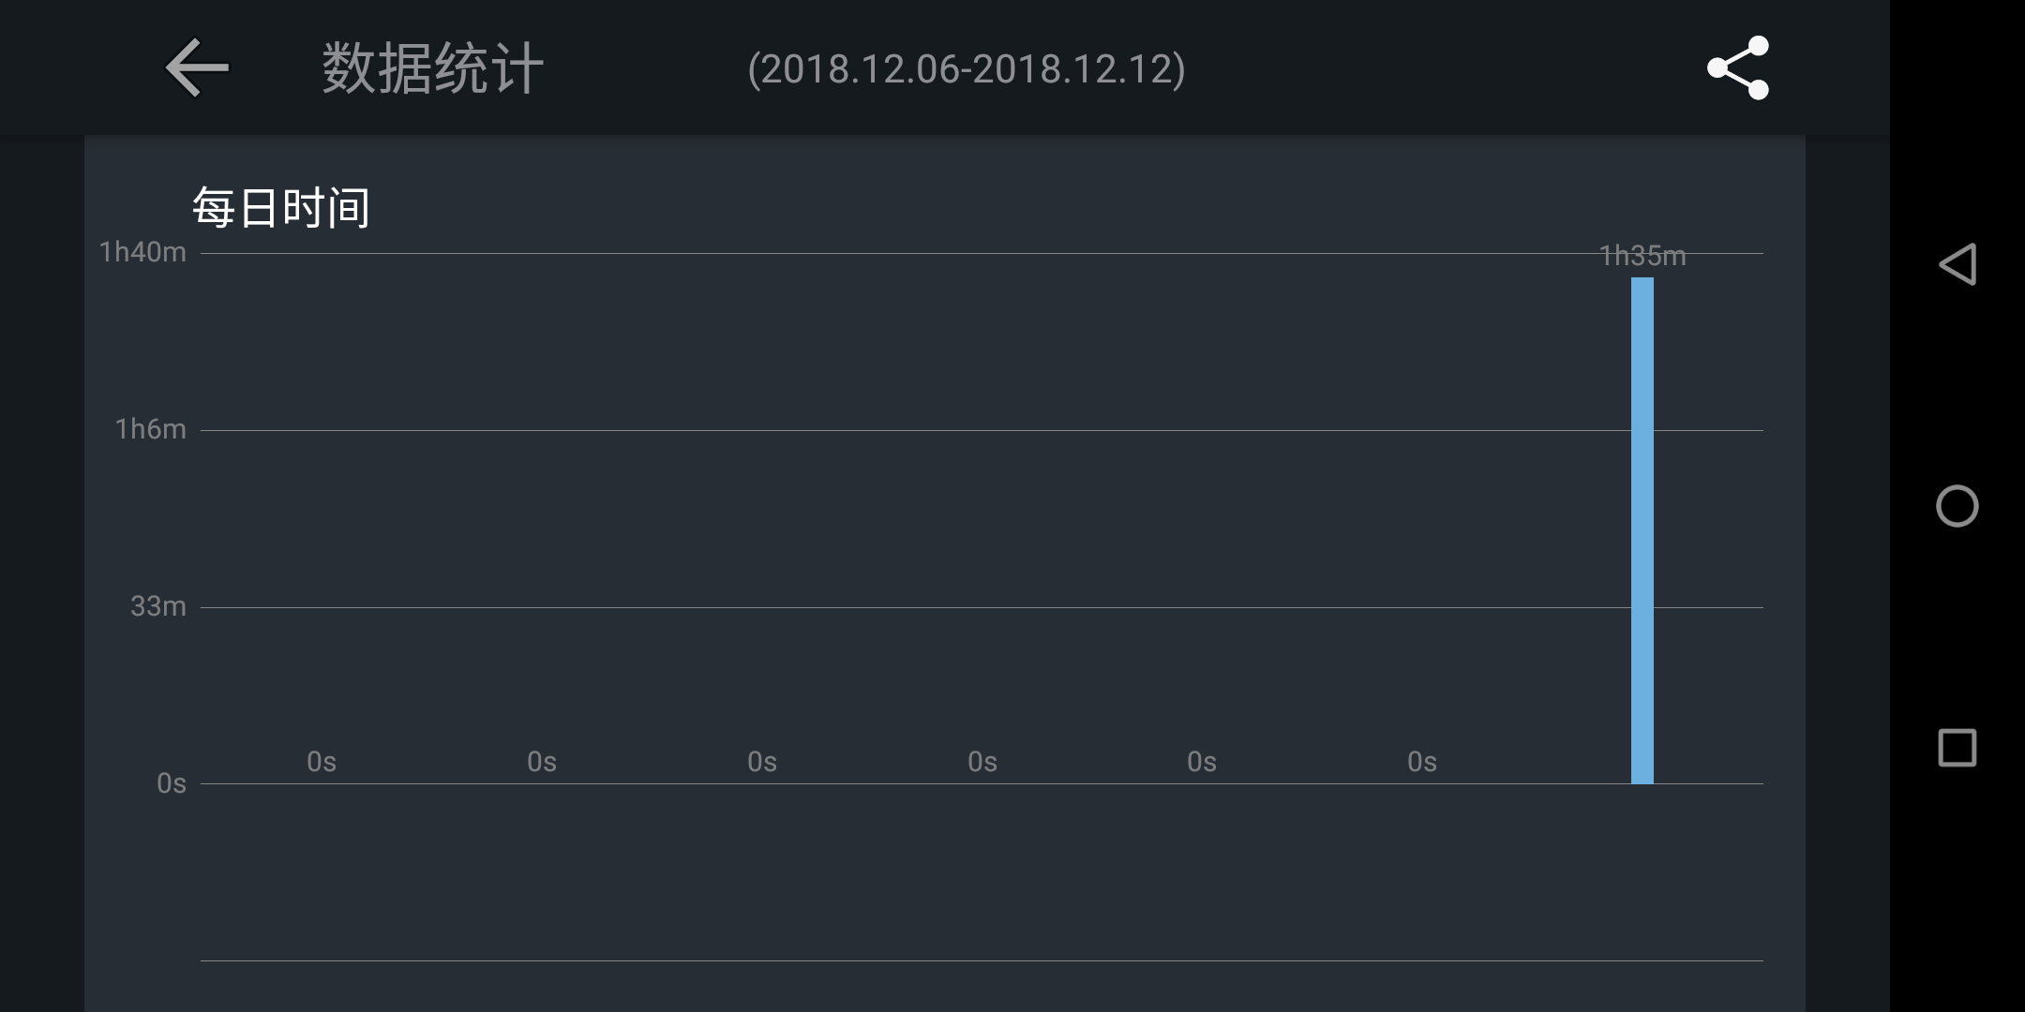Select second day's 0s data point
The height and width of the screenshot is (1012, 2025).
pos(542,762)
